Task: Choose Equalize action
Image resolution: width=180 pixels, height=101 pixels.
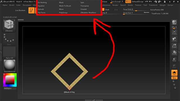Action: 41,6
